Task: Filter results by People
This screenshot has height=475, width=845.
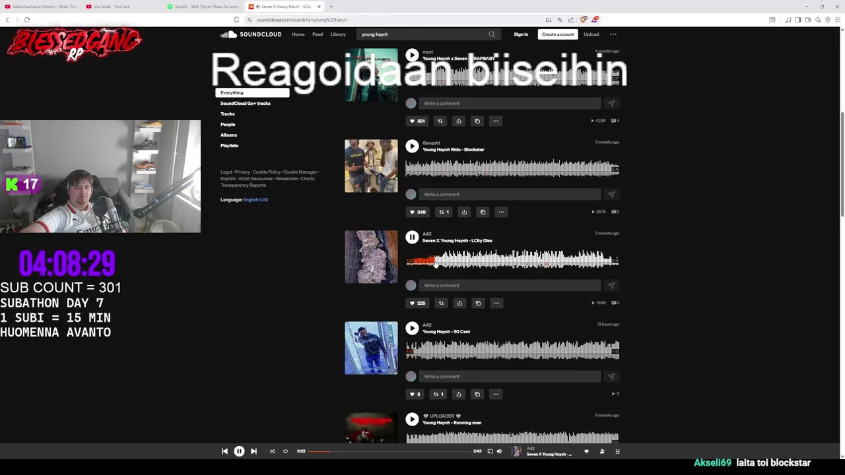Action: 228,125
